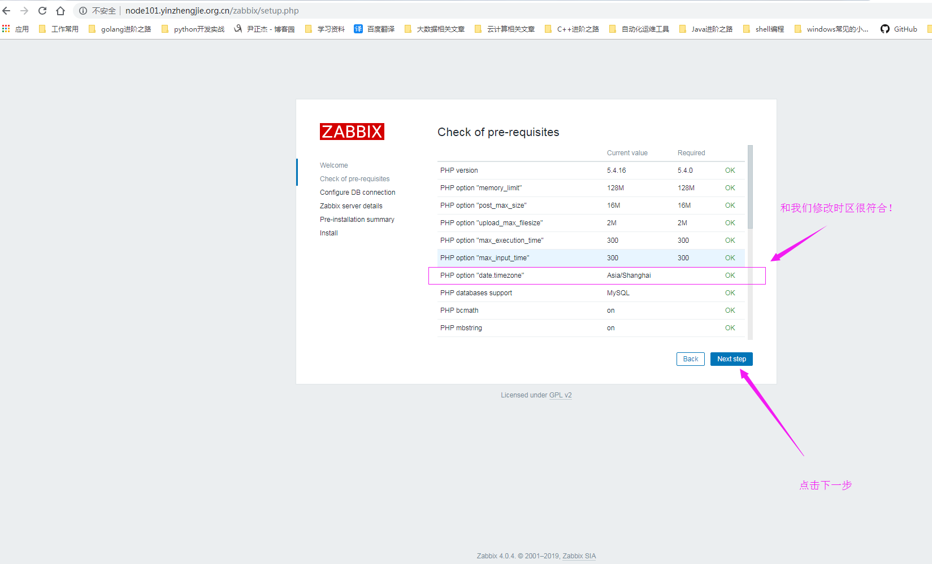
Task: Open the windows常见的小 bookmark folder
Action: point(831,29)
